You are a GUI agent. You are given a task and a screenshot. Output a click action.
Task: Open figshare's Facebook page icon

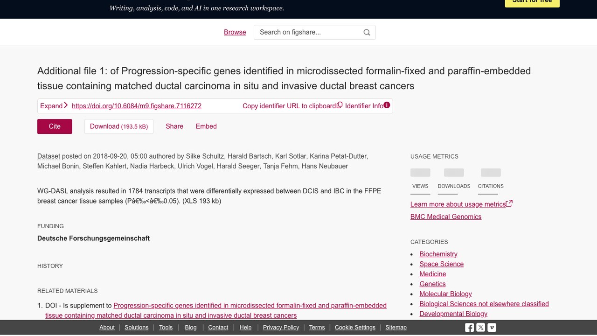pyautogui.click(x=469, y=328)
